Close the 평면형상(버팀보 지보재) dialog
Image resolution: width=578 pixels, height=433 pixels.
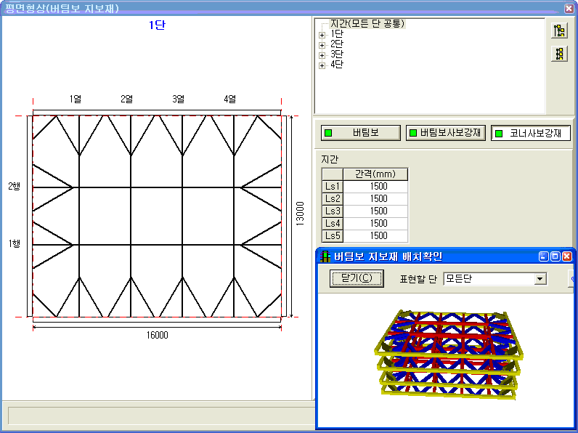(569, 8)
